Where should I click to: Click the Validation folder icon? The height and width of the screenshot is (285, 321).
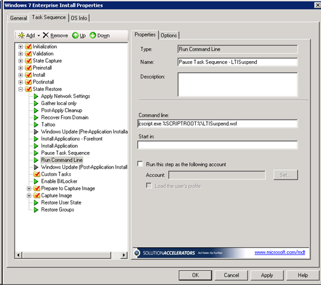point(28,53)
